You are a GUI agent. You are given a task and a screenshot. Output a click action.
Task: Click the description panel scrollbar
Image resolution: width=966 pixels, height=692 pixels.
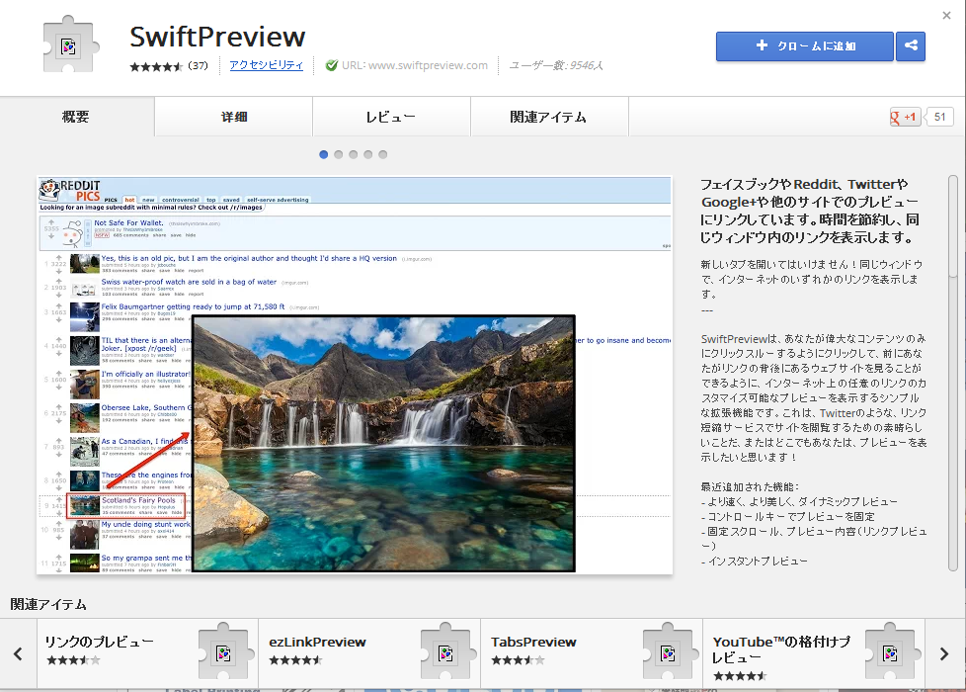954,373
